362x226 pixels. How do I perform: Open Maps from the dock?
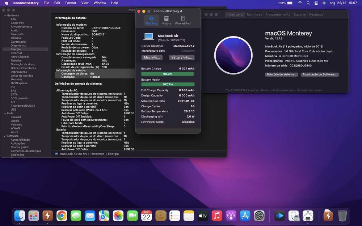[104, 216]
